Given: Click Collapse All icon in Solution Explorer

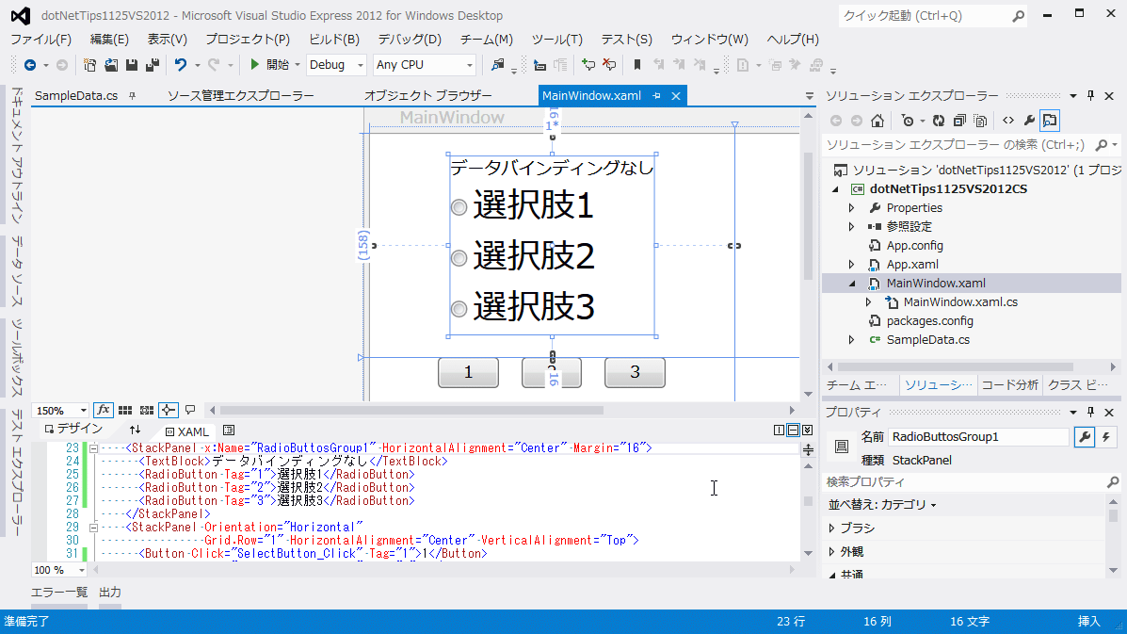Looking at the screenshot, I should click(958, 121).
